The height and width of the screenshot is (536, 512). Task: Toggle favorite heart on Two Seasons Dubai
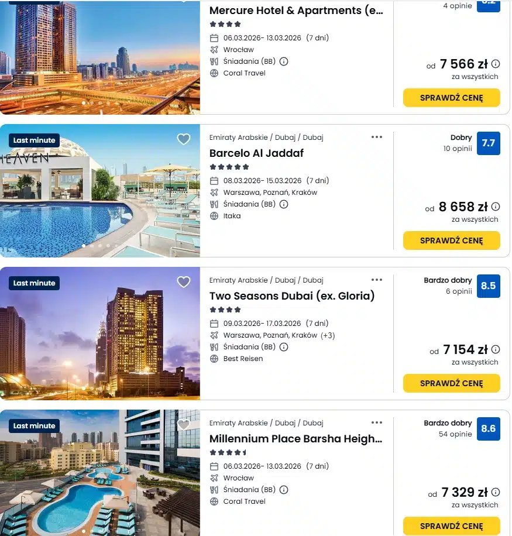click(x=184, y=282)
